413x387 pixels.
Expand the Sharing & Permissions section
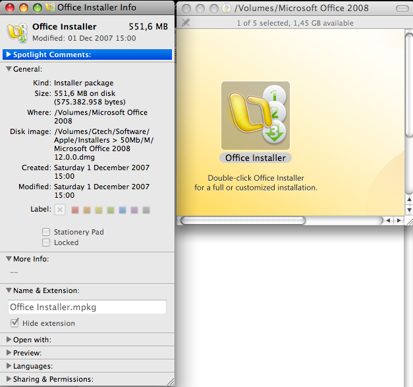pos(9,379)
